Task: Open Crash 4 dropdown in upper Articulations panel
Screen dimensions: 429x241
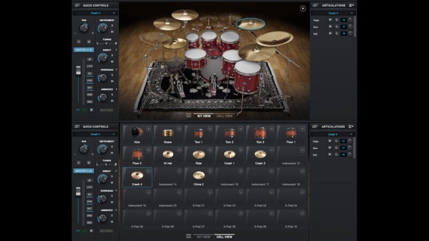Action: (333, 13)
